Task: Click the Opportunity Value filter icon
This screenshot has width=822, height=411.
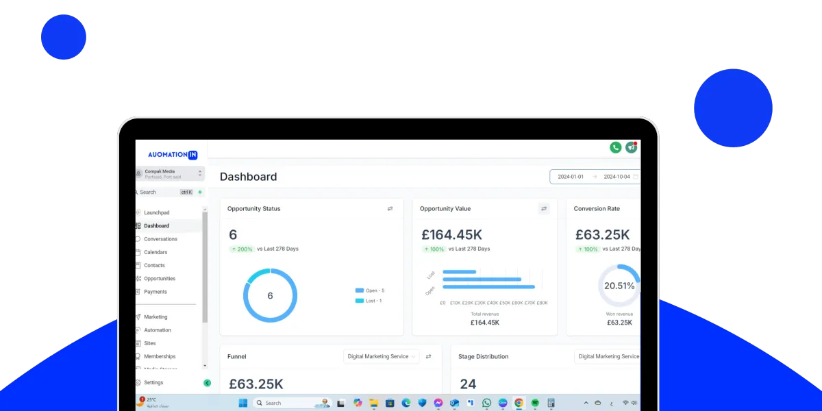Action: coord(544,209)
